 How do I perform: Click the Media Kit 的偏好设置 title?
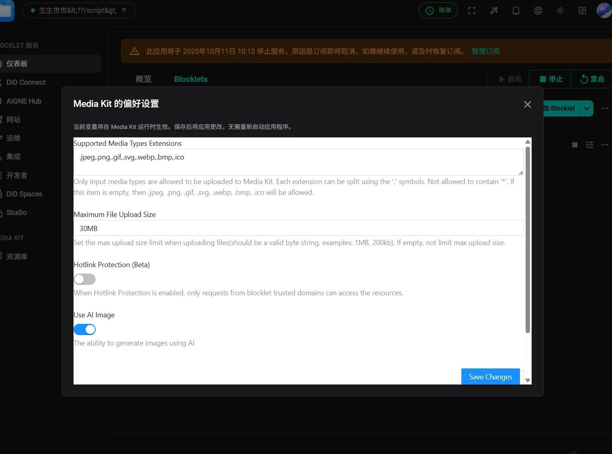pyautogui.click(x=116, y=104)
